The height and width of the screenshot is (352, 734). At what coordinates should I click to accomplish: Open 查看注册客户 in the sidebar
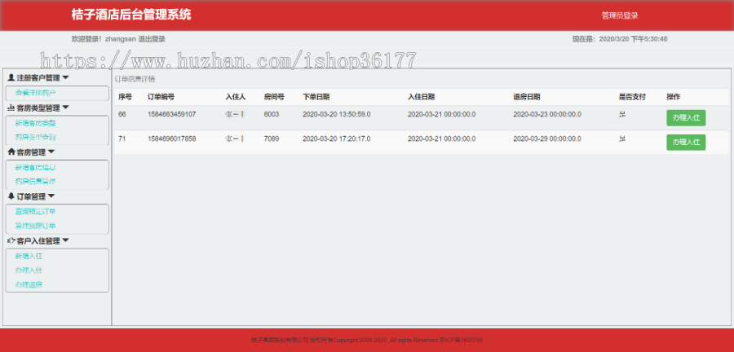pyautogui.click(x=36, y=93)
